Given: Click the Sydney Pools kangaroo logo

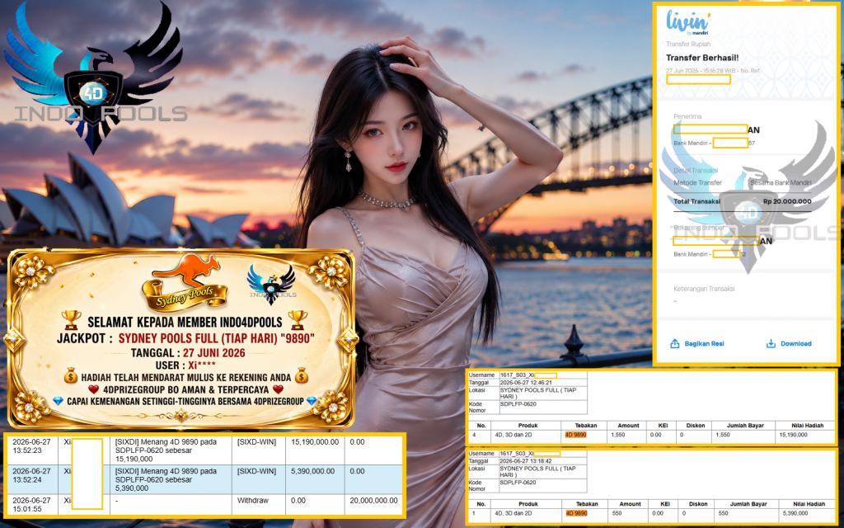Looking at the screenshot, I should [185, 282].
